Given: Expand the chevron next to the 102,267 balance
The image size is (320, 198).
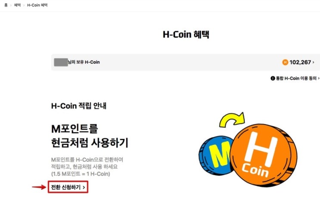Looking at the screenshot, I should pos(314,62).
